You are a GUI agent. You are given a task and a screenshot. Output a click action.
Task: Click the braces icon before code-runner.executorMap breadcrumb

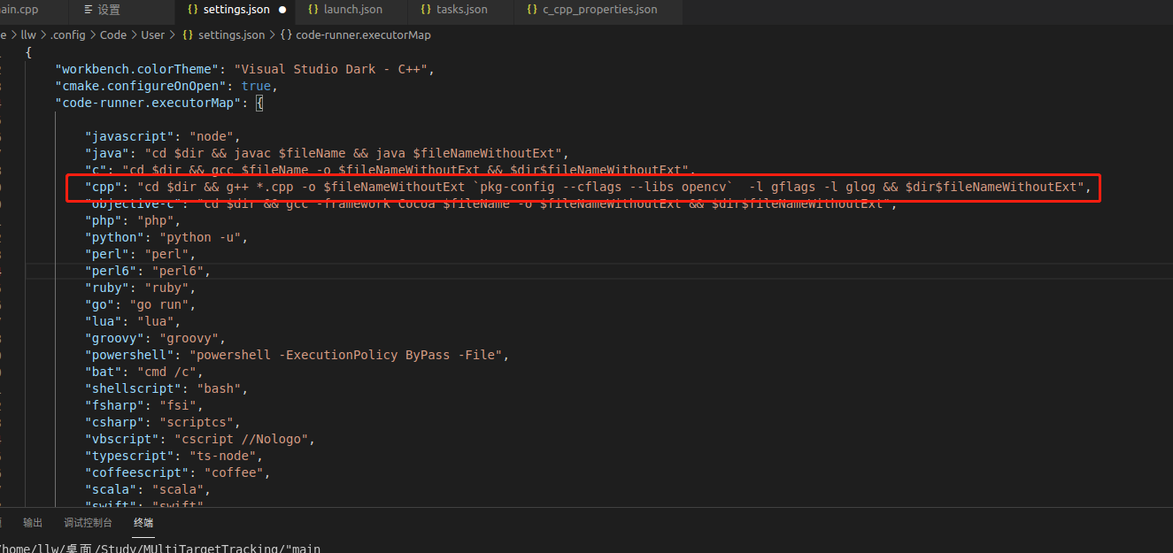[x=286, y=35]
